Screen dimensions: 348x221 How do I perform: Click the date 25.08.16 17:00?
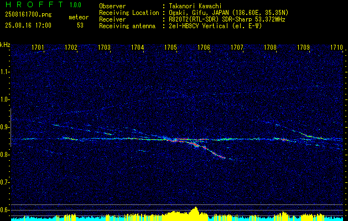(x=28, y=25)
